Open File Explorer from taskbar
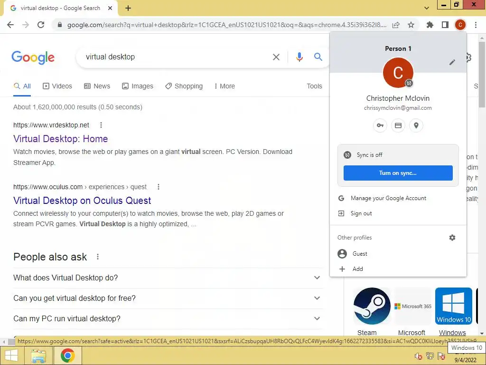 pos(38,355)
